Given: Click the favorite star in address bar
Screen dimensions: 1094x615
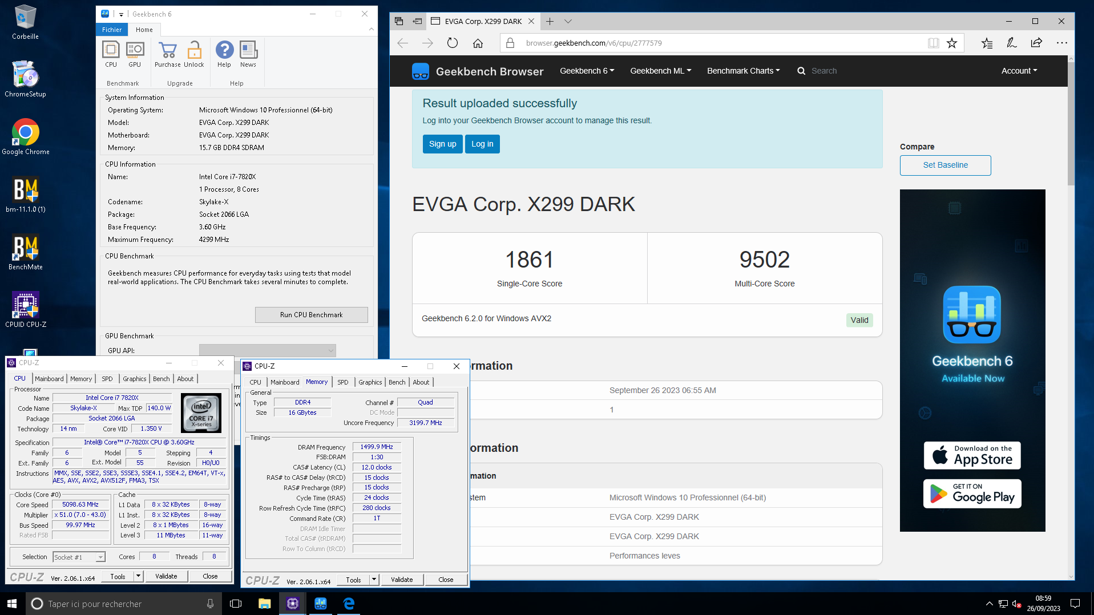Looking at the screenshot, I should (952, 43).
